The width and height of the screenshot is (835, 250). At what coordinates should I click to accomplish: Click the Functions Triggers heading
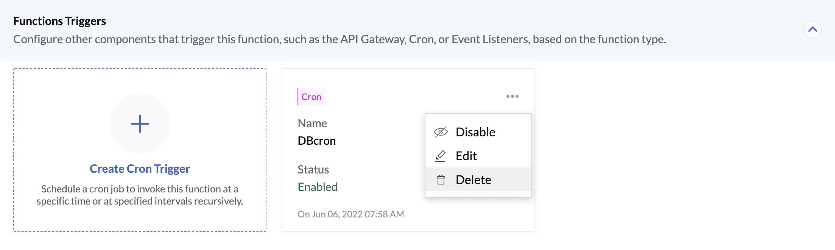59,21
